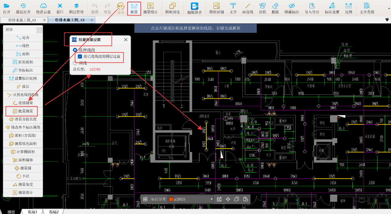391x214 pixels.
Task: Select the 文字查找 text search tool
Action: [367, 8]
